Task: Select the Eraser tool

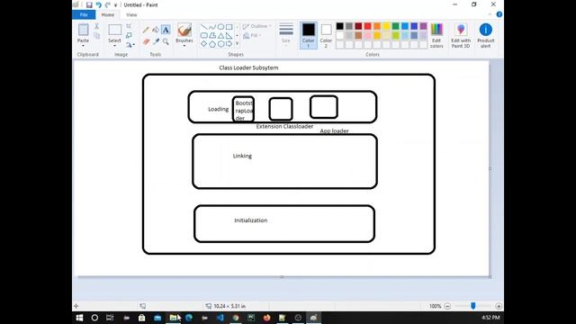Action: click(146, 41)
